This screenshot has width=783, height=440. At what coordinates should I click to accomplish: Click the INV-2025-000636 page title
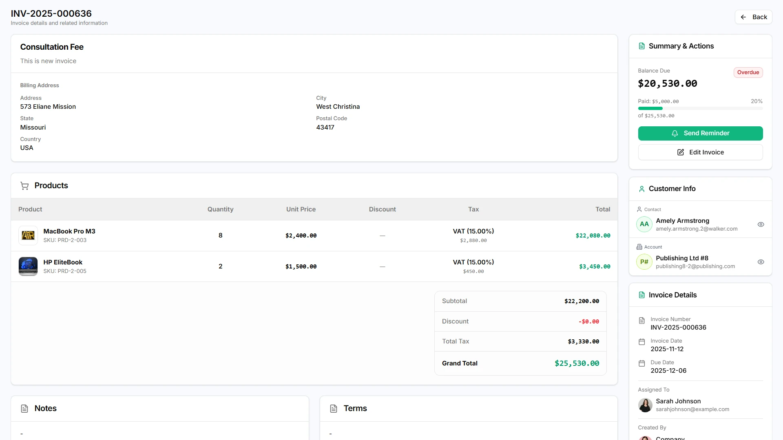pyautogui.click(x=51, y=13)
